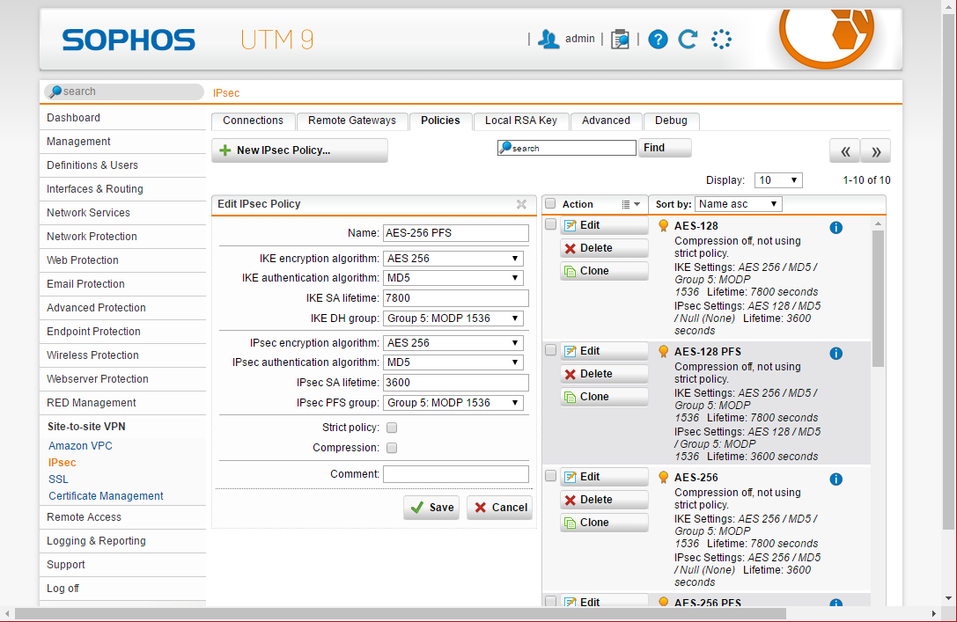Image resolution: width=957 pixels, height=622 pixels.
Task: Click the dotted circle activity icon
Action: click(x=721, y=39)
